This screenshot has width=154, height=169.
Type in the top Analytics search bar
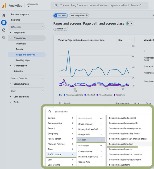(100, 5)
